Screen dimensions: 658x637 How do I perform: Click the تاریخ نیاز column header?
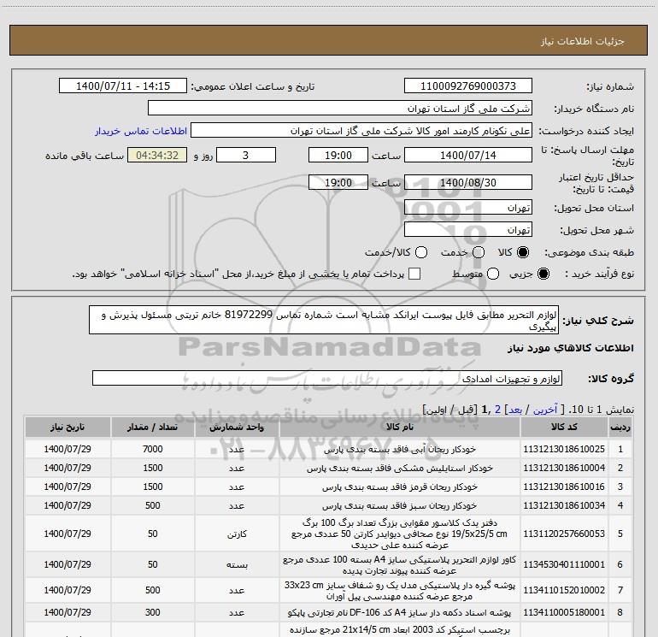(68, 427)
